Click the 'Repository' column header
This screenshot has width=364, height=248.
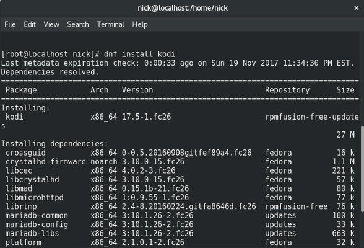click(287, 90)
